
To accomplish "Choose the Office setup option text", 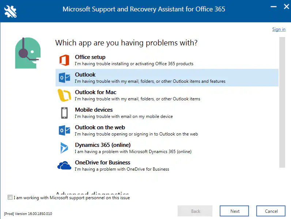I will (90, 57).
